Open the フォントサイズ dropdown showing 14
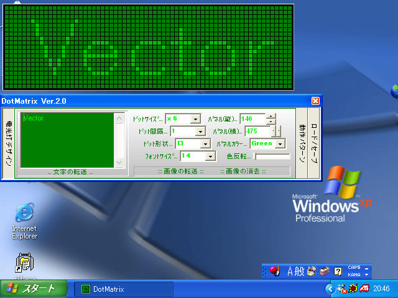This screenshot has width=398, height=298. click(210, 156)
